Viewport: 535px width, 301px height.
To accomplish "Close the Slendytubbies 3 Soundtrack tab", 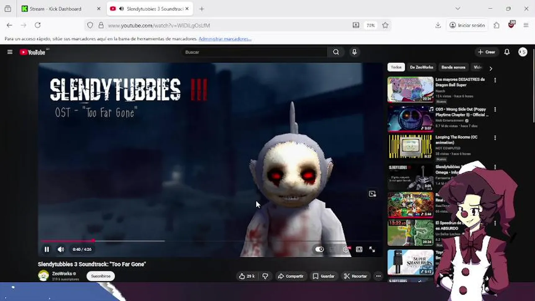I will coord(187,9).
